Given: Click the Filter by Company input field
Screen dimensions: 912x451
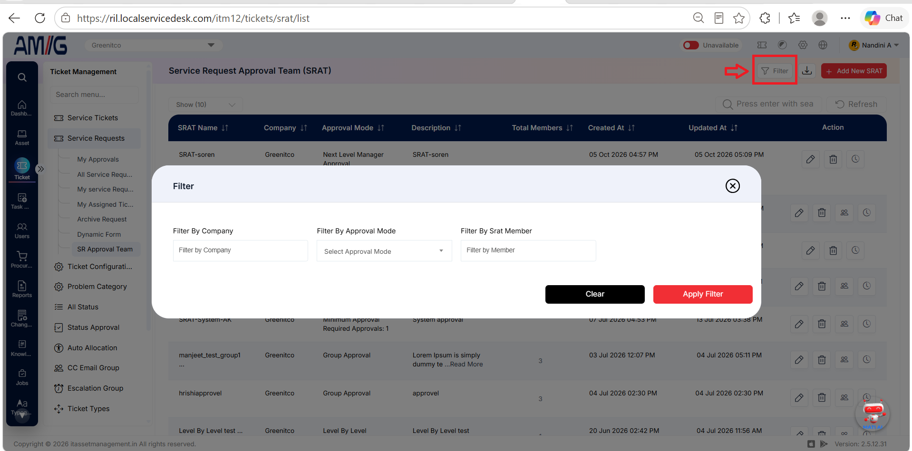Looking at the screenshot, I should pos(241,250).
